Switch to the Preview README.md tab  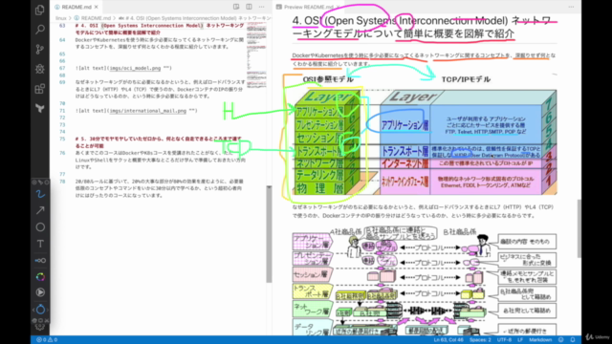click(x=308, y=7)
